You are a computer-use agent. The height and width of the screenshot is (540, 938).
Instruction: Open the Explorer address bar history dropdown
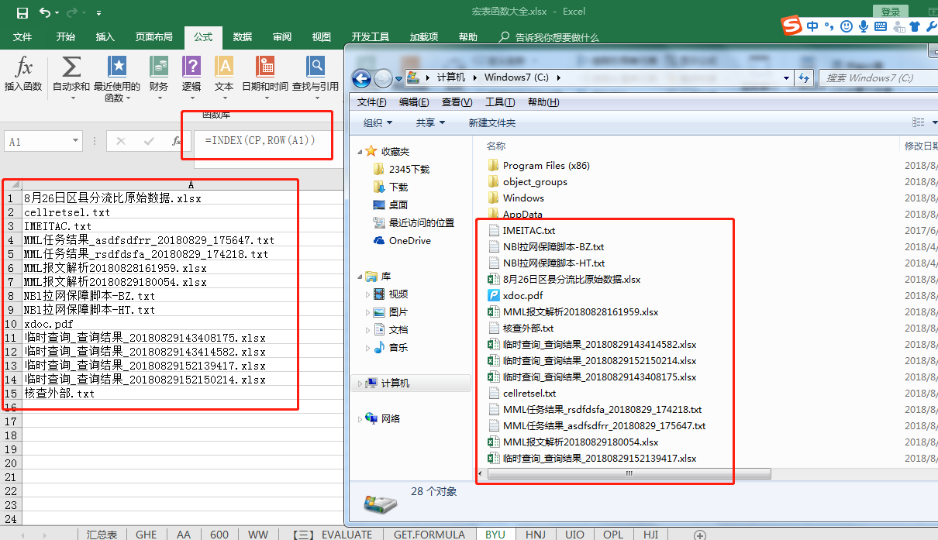pyautogui.click(x=787, y=77)
